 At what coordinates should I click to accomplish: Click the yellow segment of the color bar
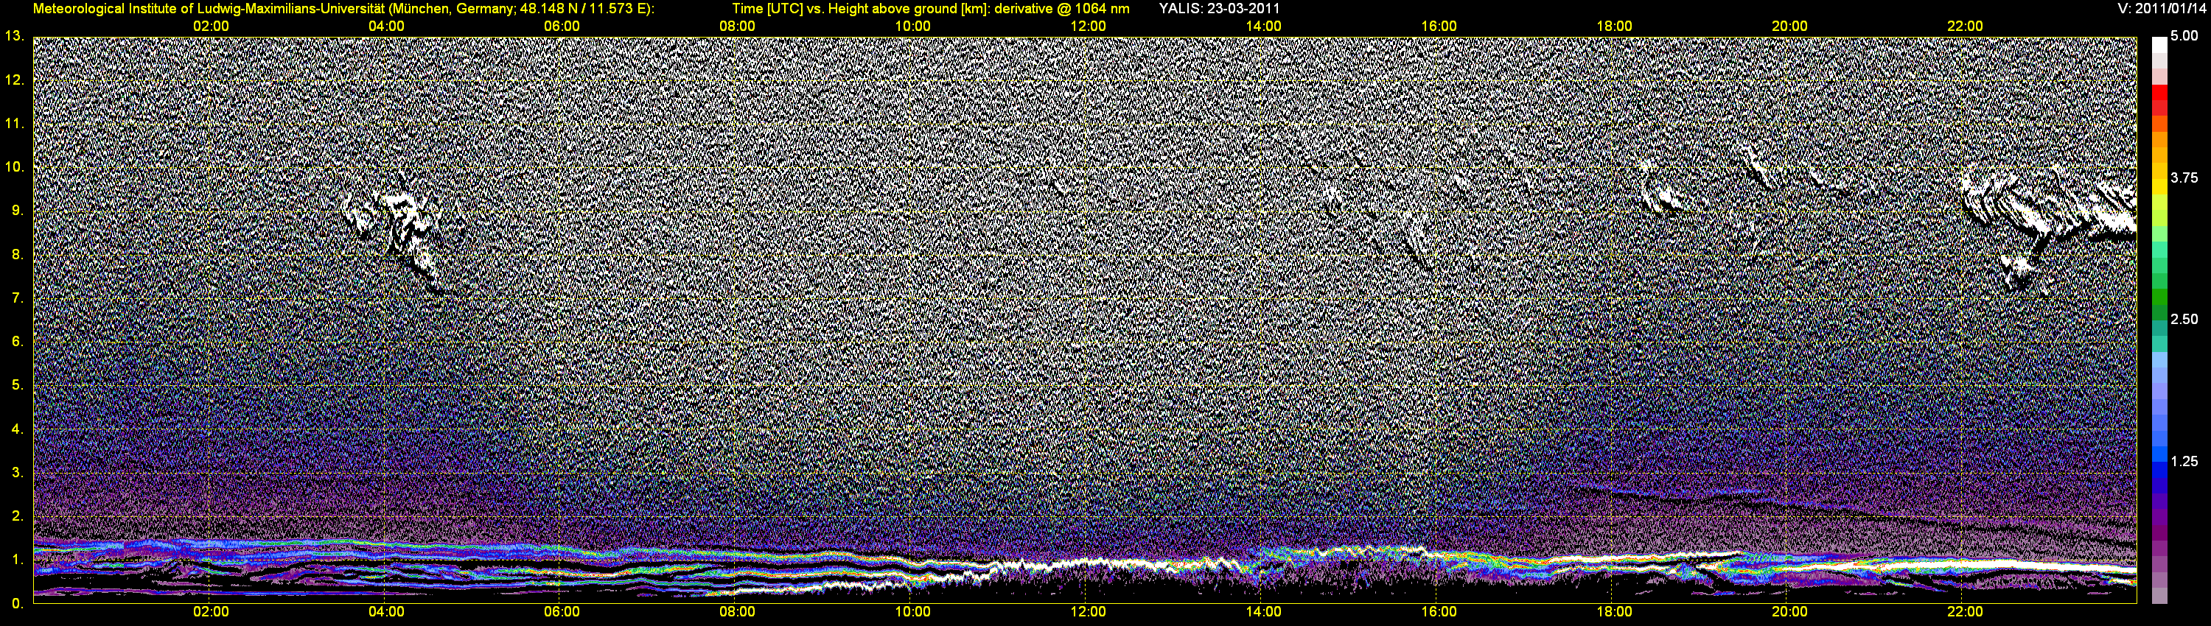click(x=2159, y=187)
